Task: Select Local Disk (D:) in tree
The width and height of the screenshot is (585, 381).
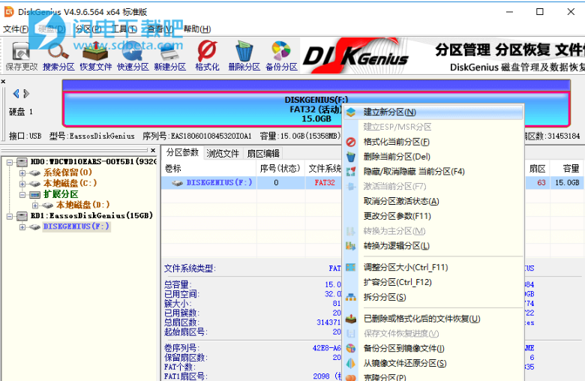Action: click(82, 205)
